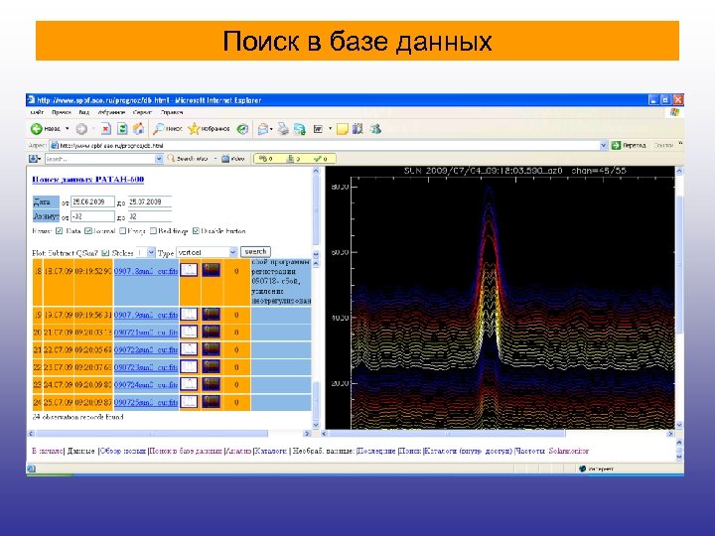715x536 pixels.
Task: Open the Избранное menu
Action: tap(111, 112)
